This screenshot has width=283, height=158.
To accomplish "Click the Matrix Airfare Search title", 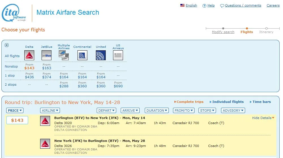I will pyautogui.click(x=68, y=12).
